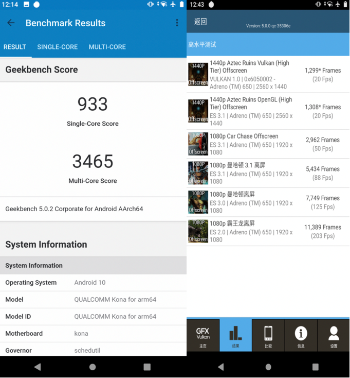The height and width of the screenshot is (378, 350).
Task: Open the info icon tab
Action: pos(301,335)
